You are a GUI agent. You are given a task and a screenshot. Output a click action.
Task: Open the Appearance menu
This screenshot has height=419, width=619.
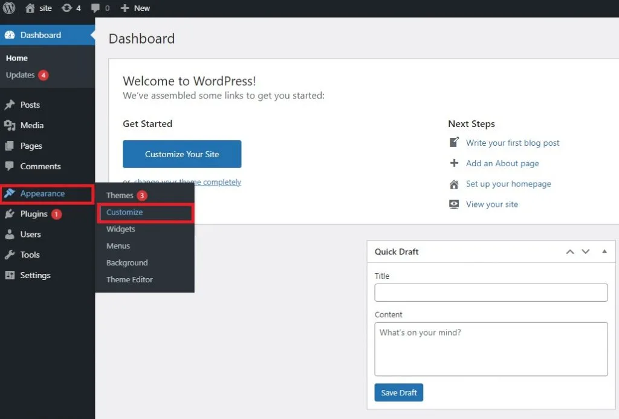click(x=47, y=193)
